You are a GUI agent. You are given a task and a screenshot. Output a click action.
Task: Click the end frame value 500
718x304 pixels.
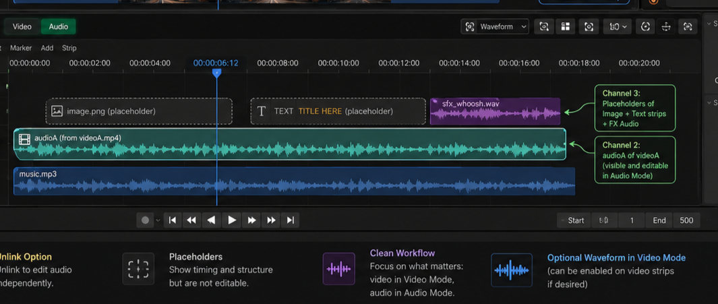click(x=686, y=220)
